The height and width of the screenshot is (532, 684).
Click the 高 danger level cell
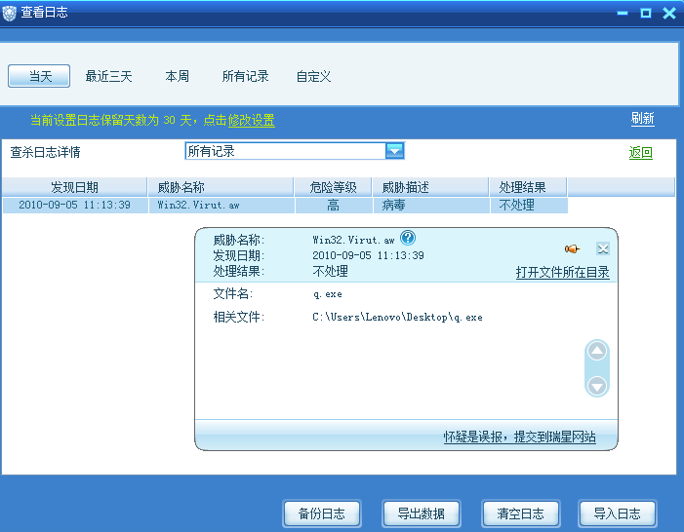pyautogui.click(x=334, y=205)
